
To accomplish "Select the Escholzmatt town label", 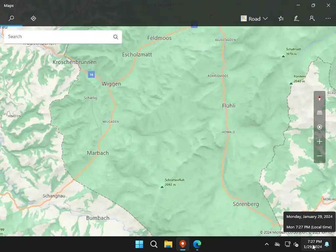I will [x=137, y=55].
